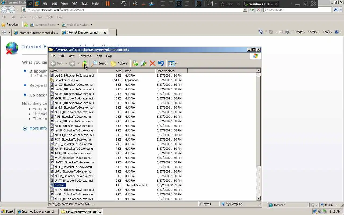Click the Live Search magnifier button

coord(336,10)
